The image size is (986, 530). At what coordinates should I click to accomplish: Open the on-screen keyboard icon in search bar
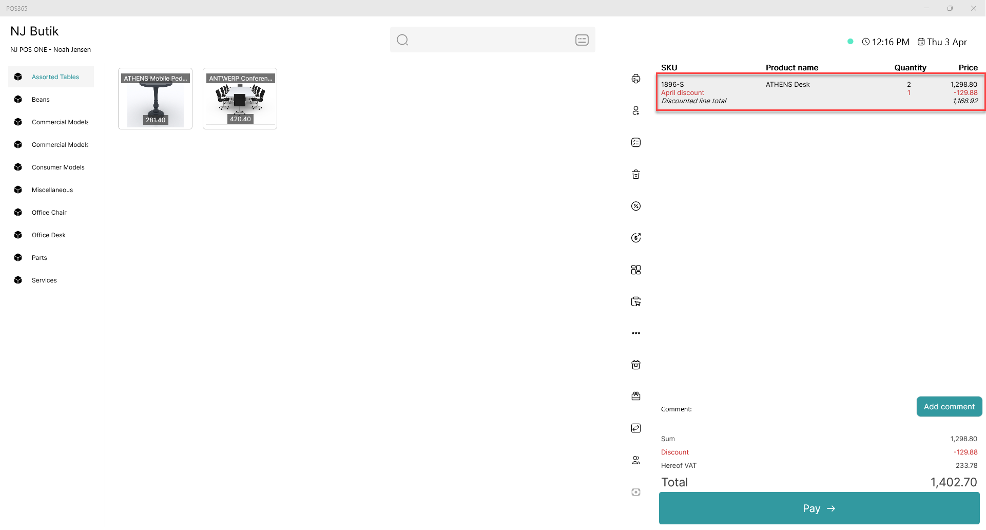(x=582, y=40)
